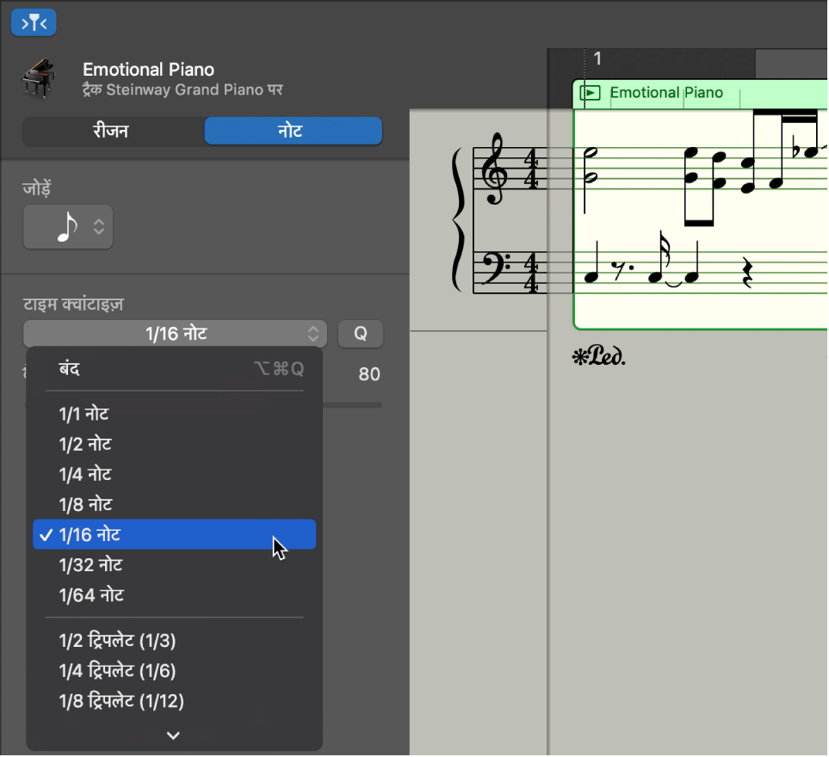Click the play icon in region header
This screenshot has height=757, width=829.
click(x=590, y=94)
